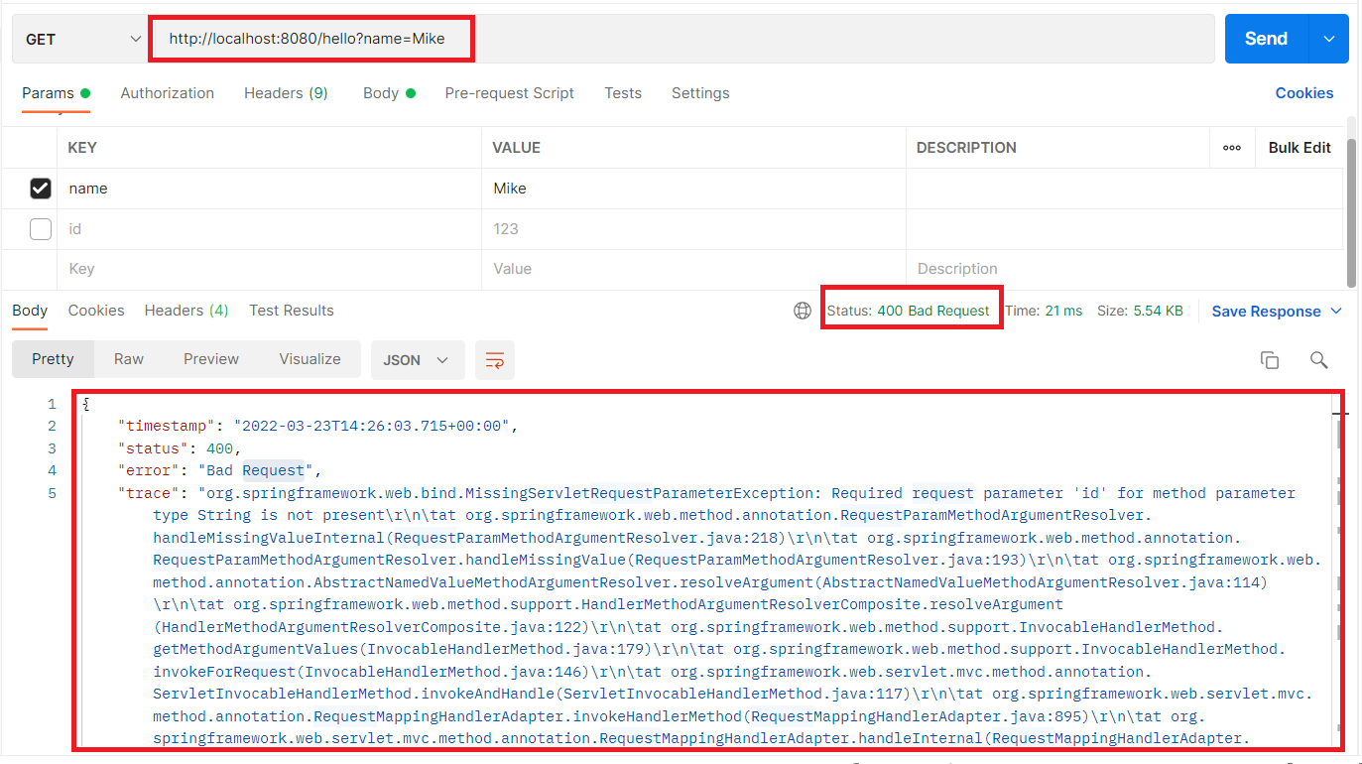
Task: Click the request URL input field
Action: [x=684, y=40]
